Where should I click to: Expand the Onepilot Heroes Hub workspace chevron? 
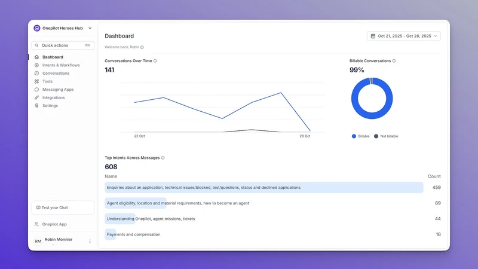90,28
